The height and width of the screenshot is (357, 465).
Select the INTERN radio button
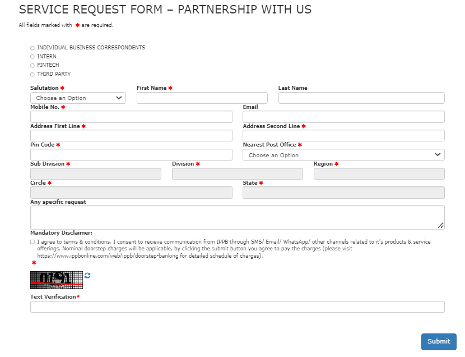point(32,56)
